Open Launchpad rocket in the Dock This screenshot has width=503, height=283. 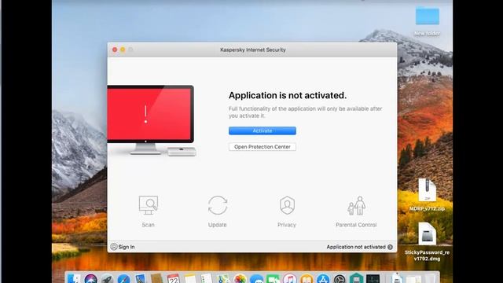(108, 278)
